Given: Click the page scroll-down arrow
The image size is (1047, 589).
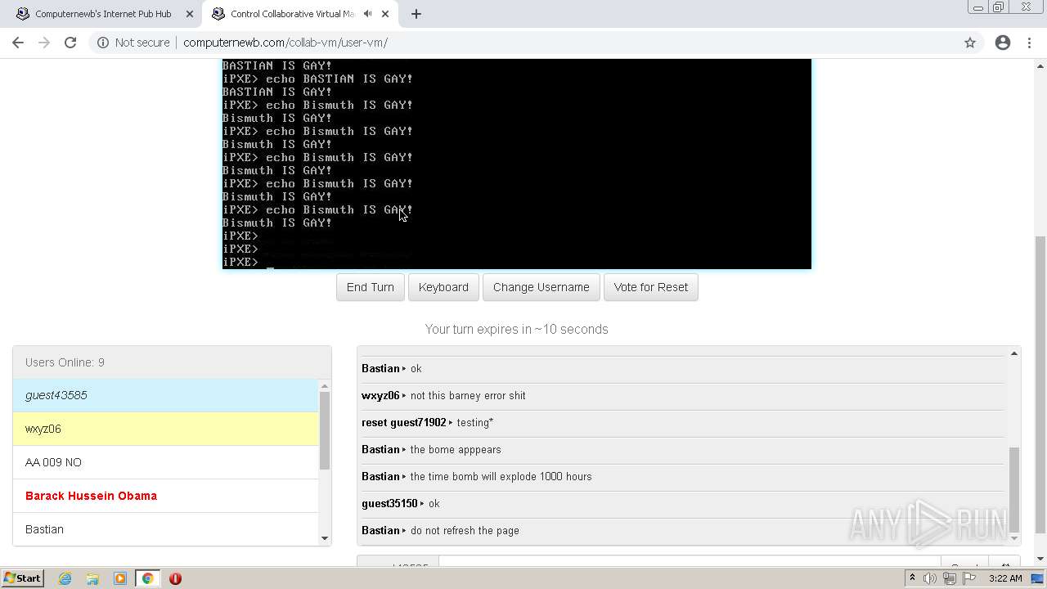Looking at the screenshot, I should [1040, 559].
